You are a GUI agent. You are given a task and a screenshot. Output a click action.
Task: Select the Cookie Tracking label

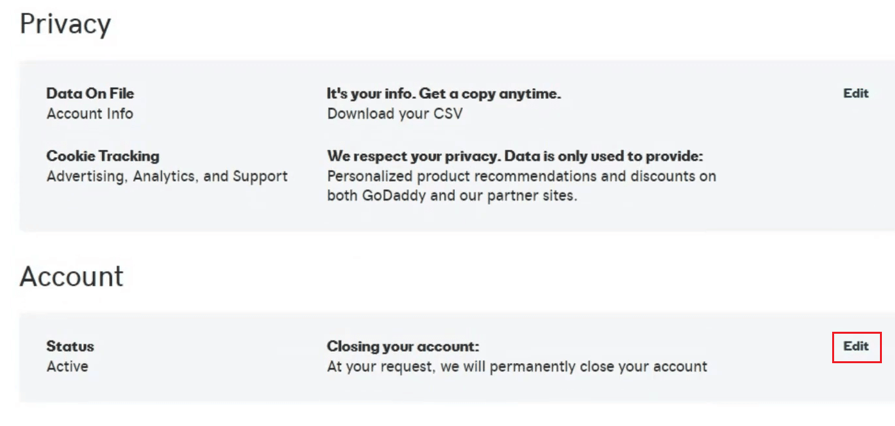(x=103, y=156)
